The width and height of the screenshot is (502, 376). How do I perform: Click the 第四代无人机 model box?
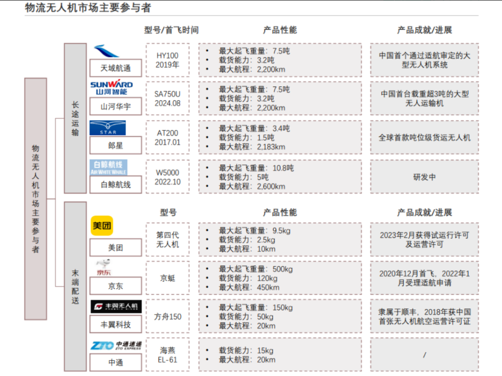[x=168, y=239]
